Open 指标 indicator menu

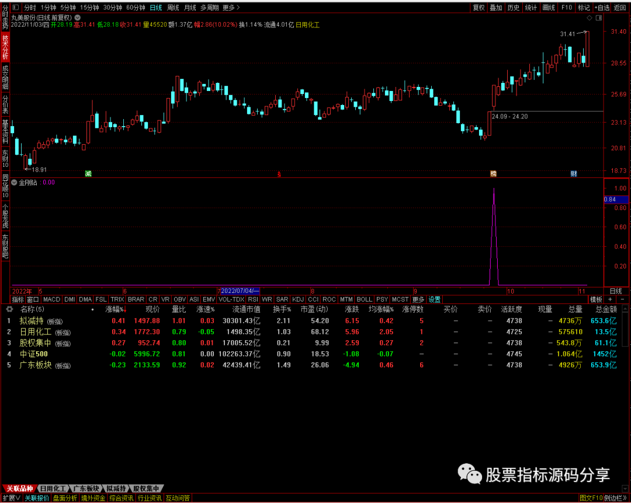point(18,299)
